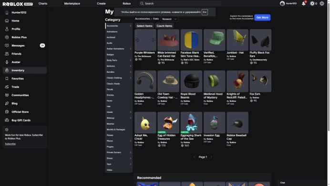Select the Decals category
The image size is (330, 186).
click(x=110, y=89)
